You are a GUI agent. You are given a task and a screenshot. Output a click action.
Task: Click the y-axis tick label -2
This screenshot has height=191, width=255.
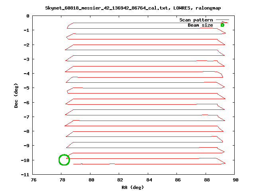pos(27,45)
